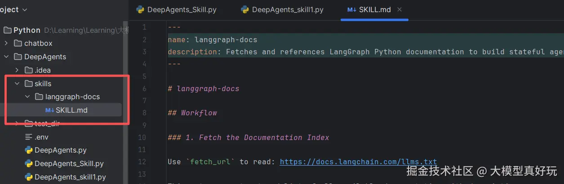Expand the .idea folder
The image size is (564, 184).
click(17, 70)
